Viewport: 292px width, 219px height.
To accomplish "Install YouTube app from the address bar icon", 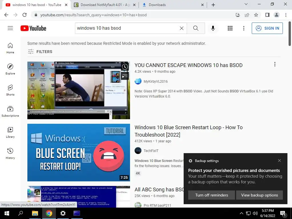I will (x=238, y=15).
